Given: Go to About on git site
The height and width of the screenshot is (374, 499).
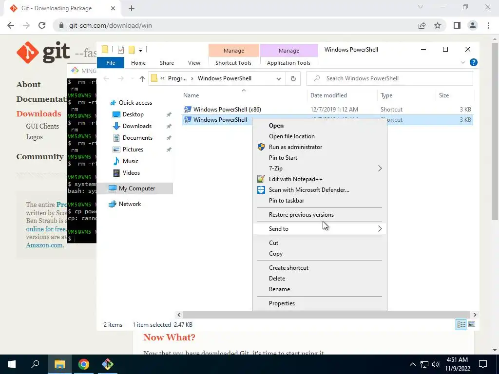Looking at the screenshot, I should [x=28, y=85].
